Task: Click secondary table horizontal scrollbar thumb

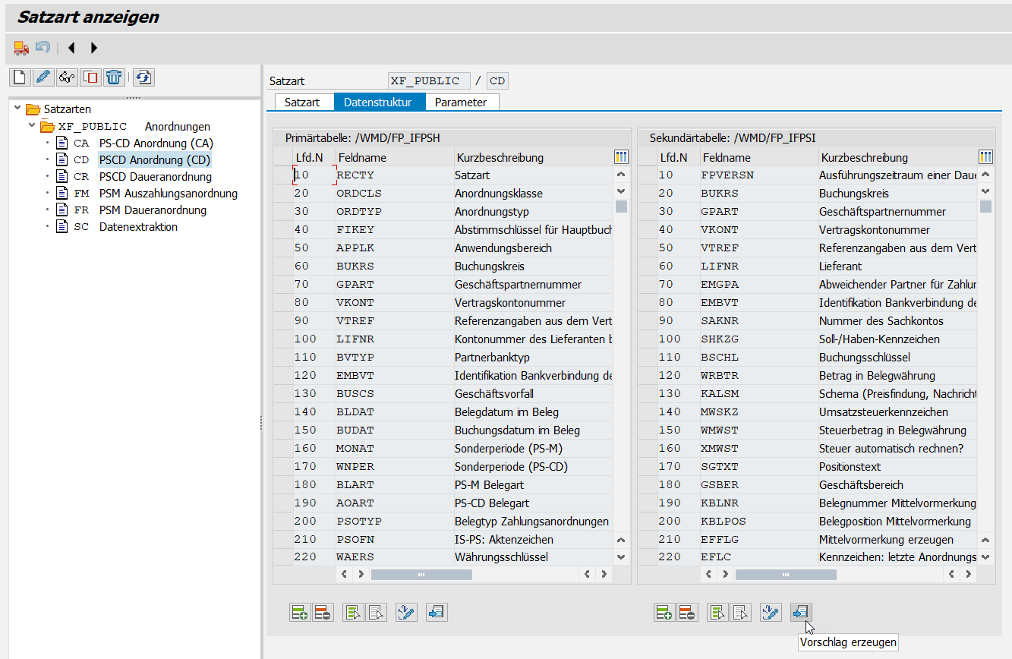Action: pyautogui.click(x=786, y=575)
